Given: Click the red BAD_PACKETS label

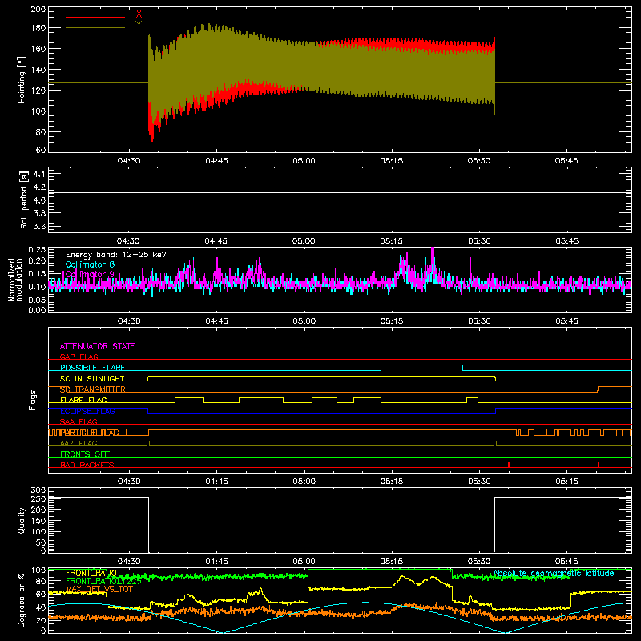Looking at the screenshot, I should click(87, 465).
